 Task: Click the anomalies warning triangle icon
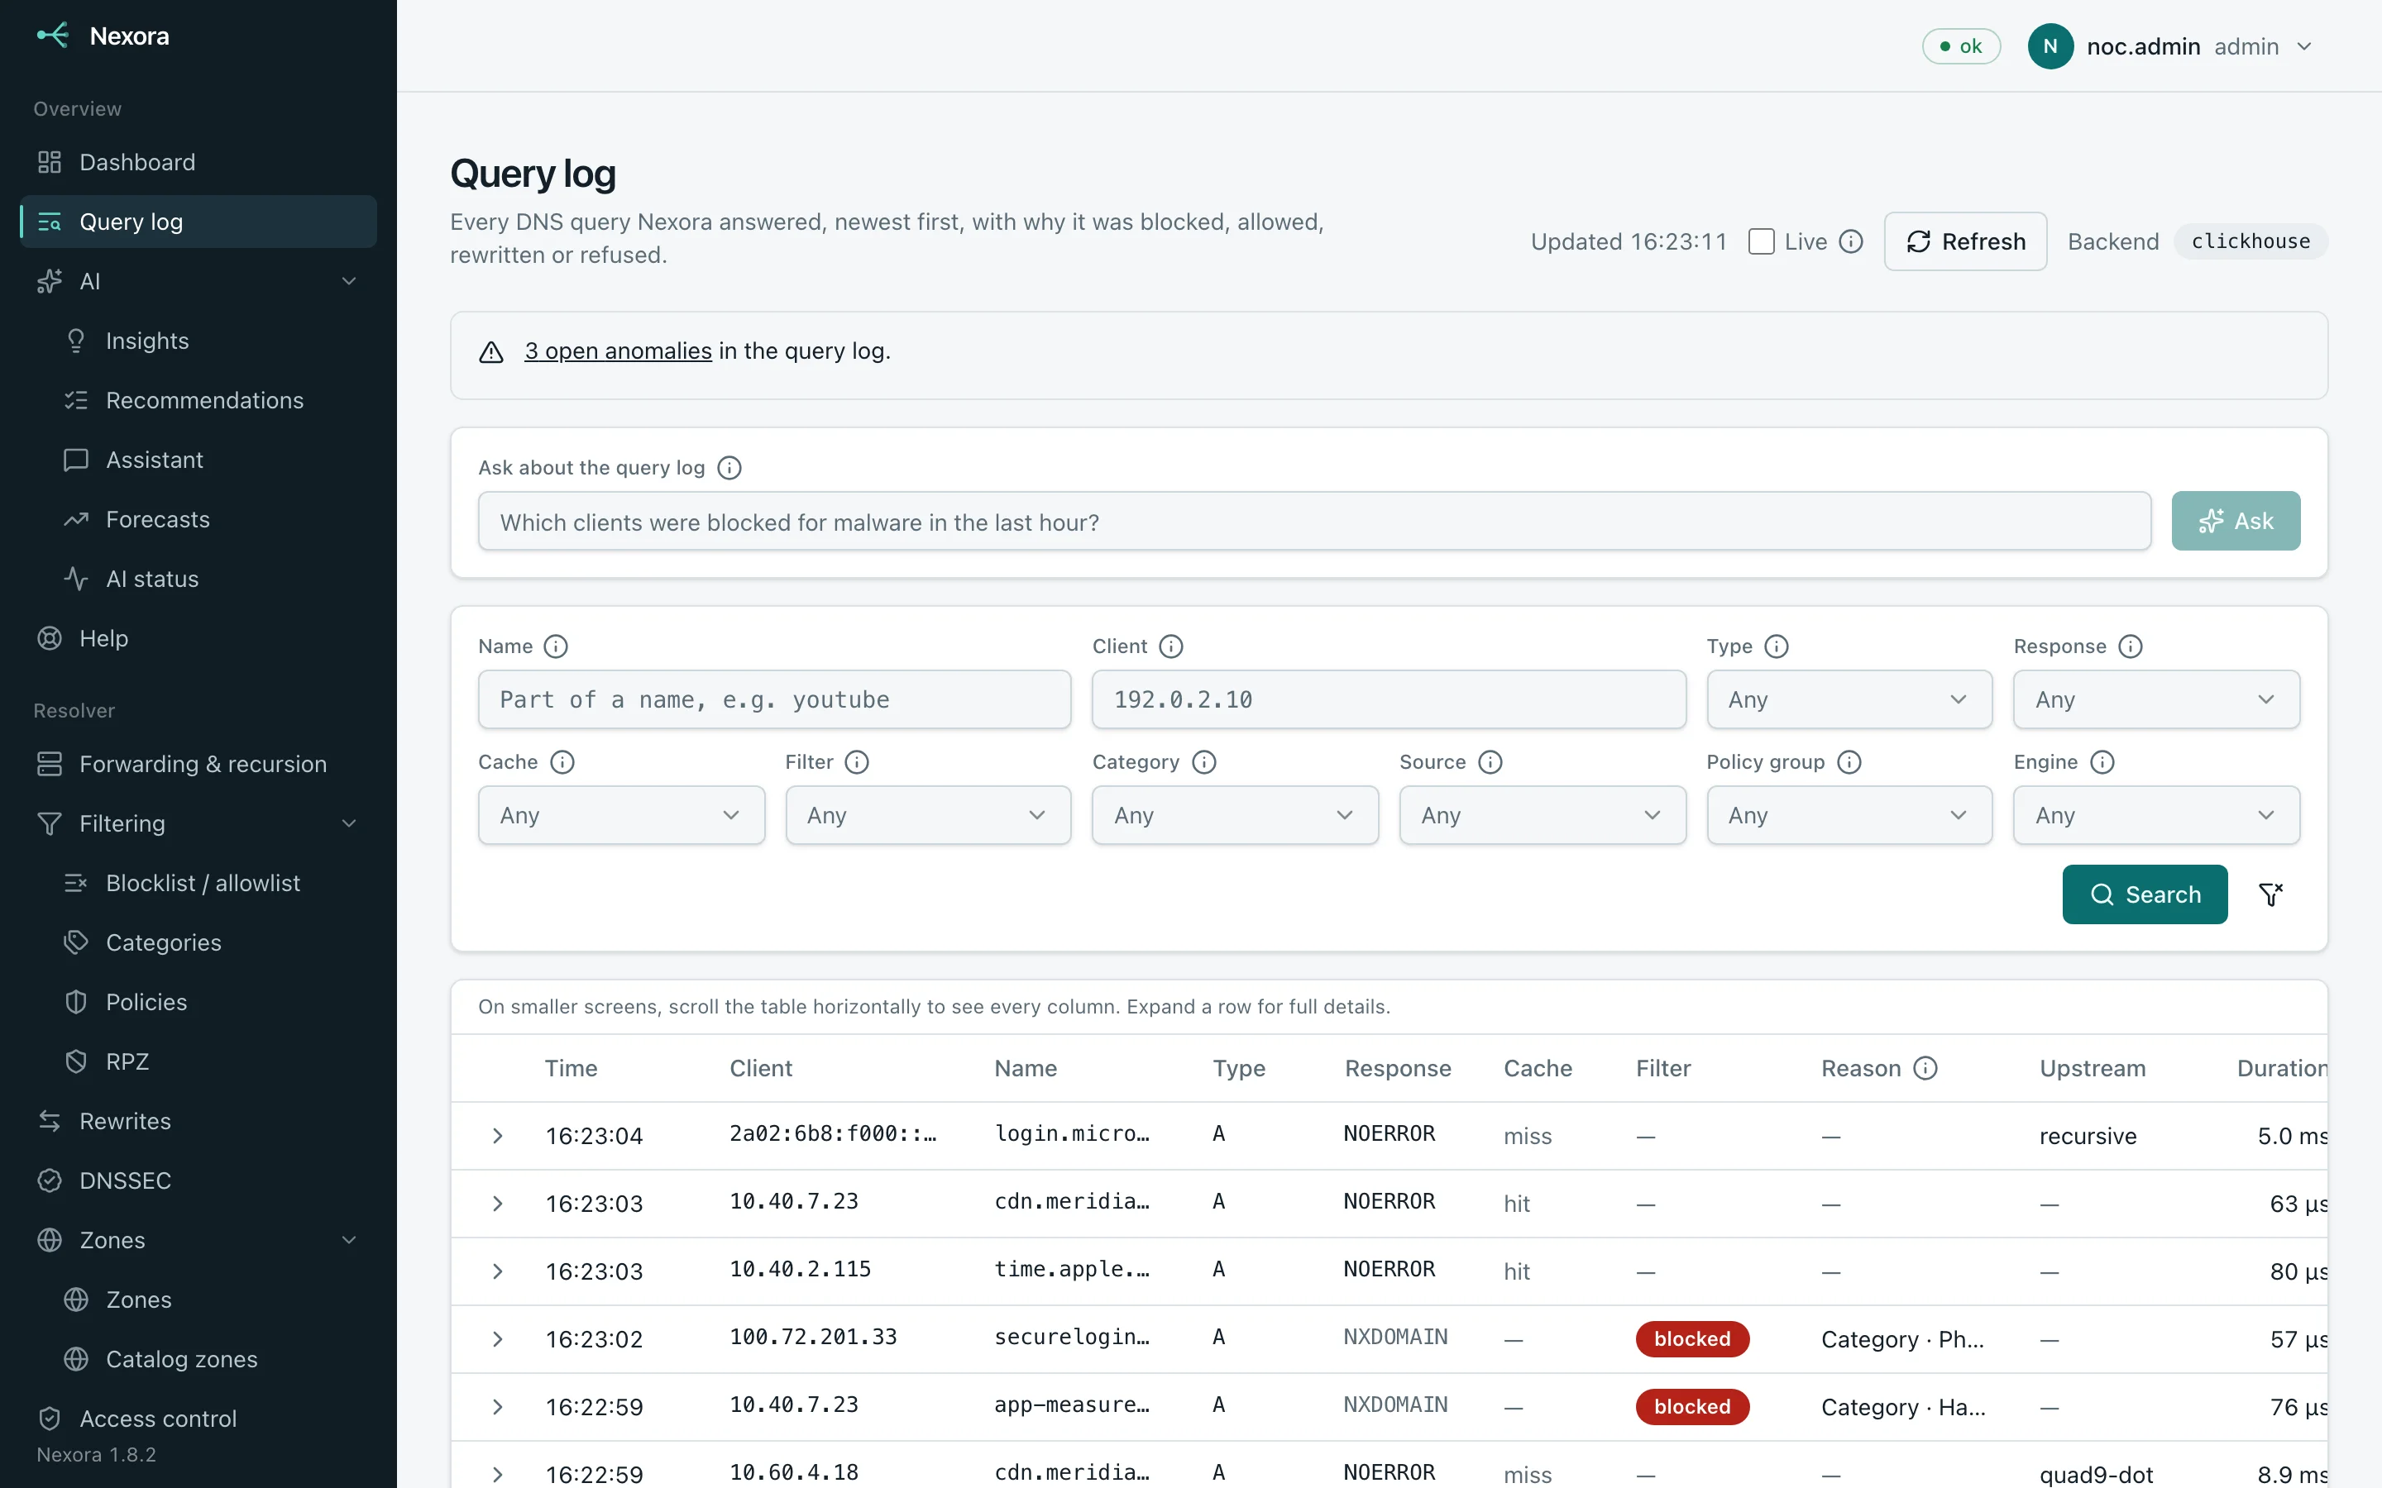pos(491,352)
